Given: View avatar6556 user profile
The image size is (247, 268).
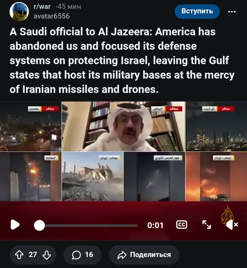Looking at the screenshot, I should coord(51,16).
